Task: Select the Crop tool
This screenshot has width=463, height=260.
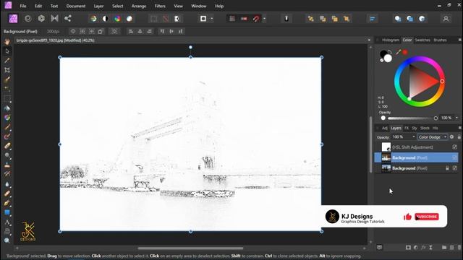Action: tap(7, 70)
